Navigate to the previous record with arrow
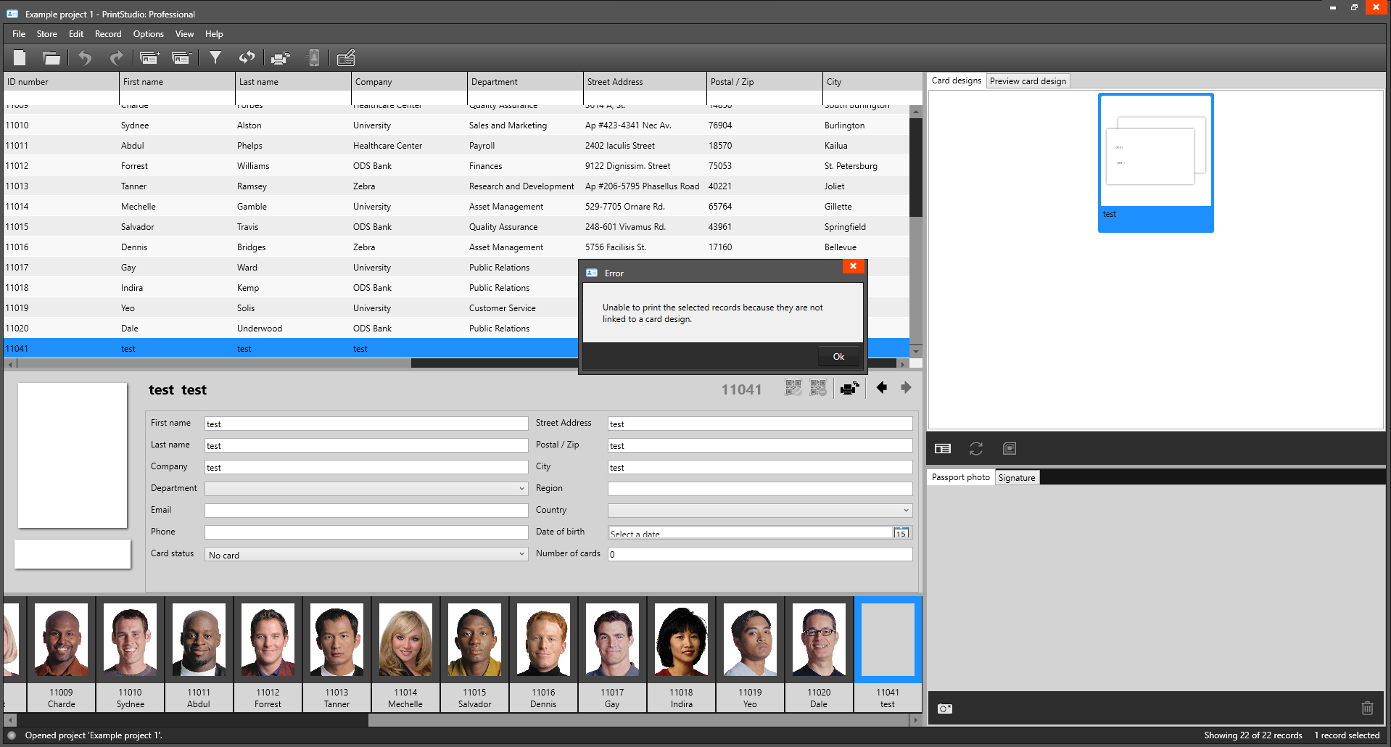 click(x=882, y=388)
